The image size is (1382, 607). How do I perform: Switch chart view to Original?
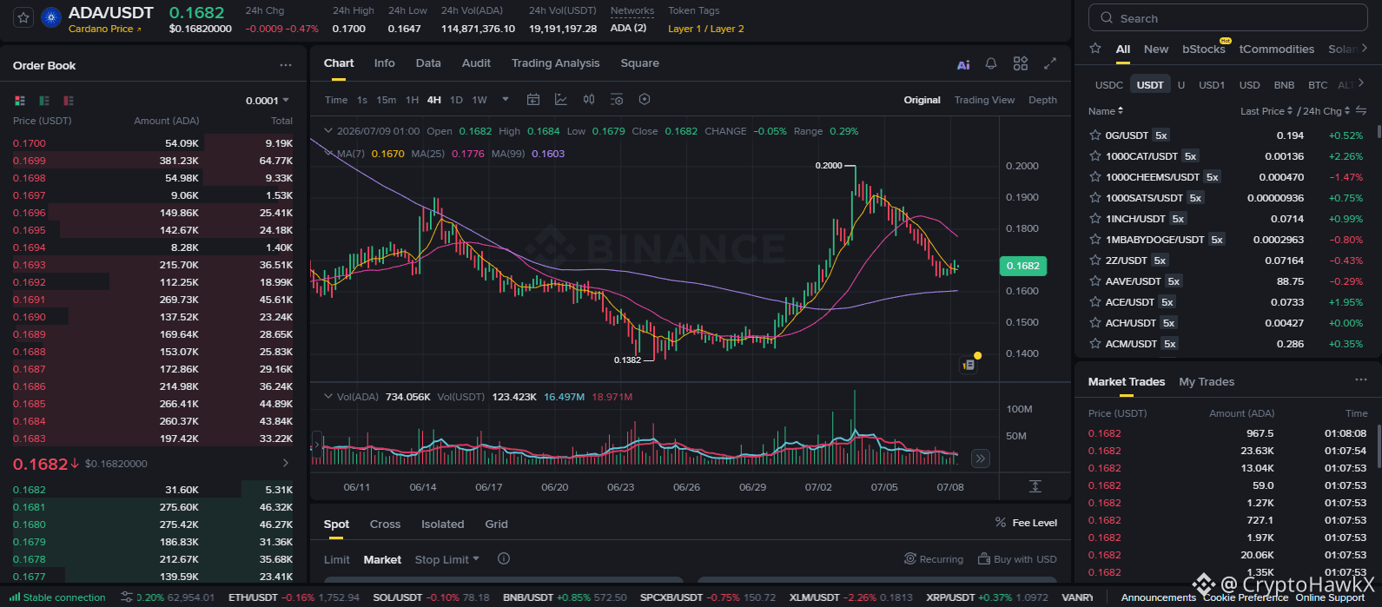click(x=922, y=100)
